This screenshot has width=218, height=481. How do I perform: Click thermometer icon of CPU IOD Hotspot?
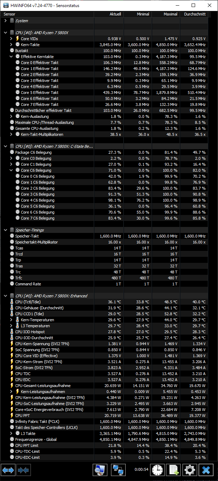tap(12, 331)
